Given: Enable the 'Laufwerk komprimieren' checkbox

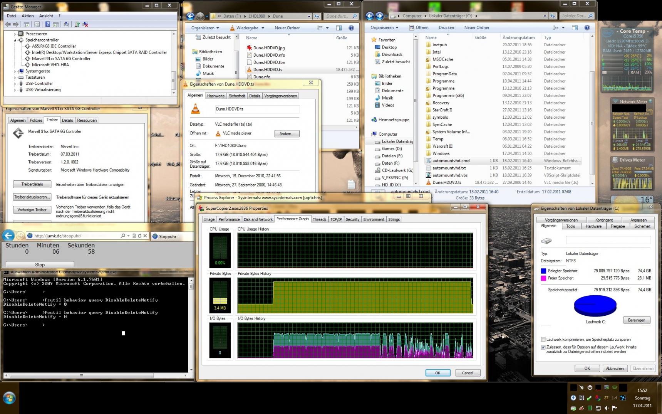Looking at the screenshot, I should (x=543, y=340).
